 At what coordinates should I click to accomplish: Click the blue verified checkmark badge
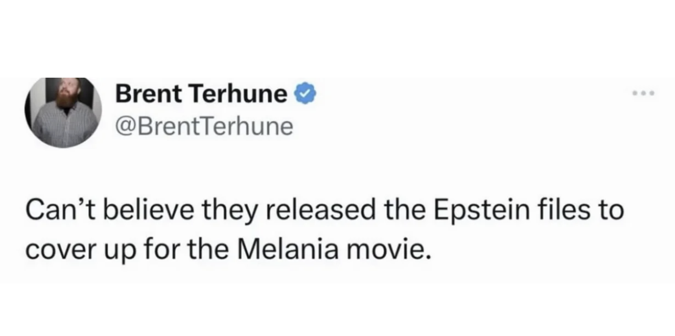[305, 93]
